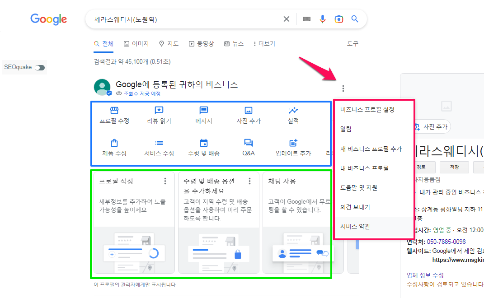Click the 저장 button in side panel
Viewport: 484px width, 298px height.
point(454,167)
